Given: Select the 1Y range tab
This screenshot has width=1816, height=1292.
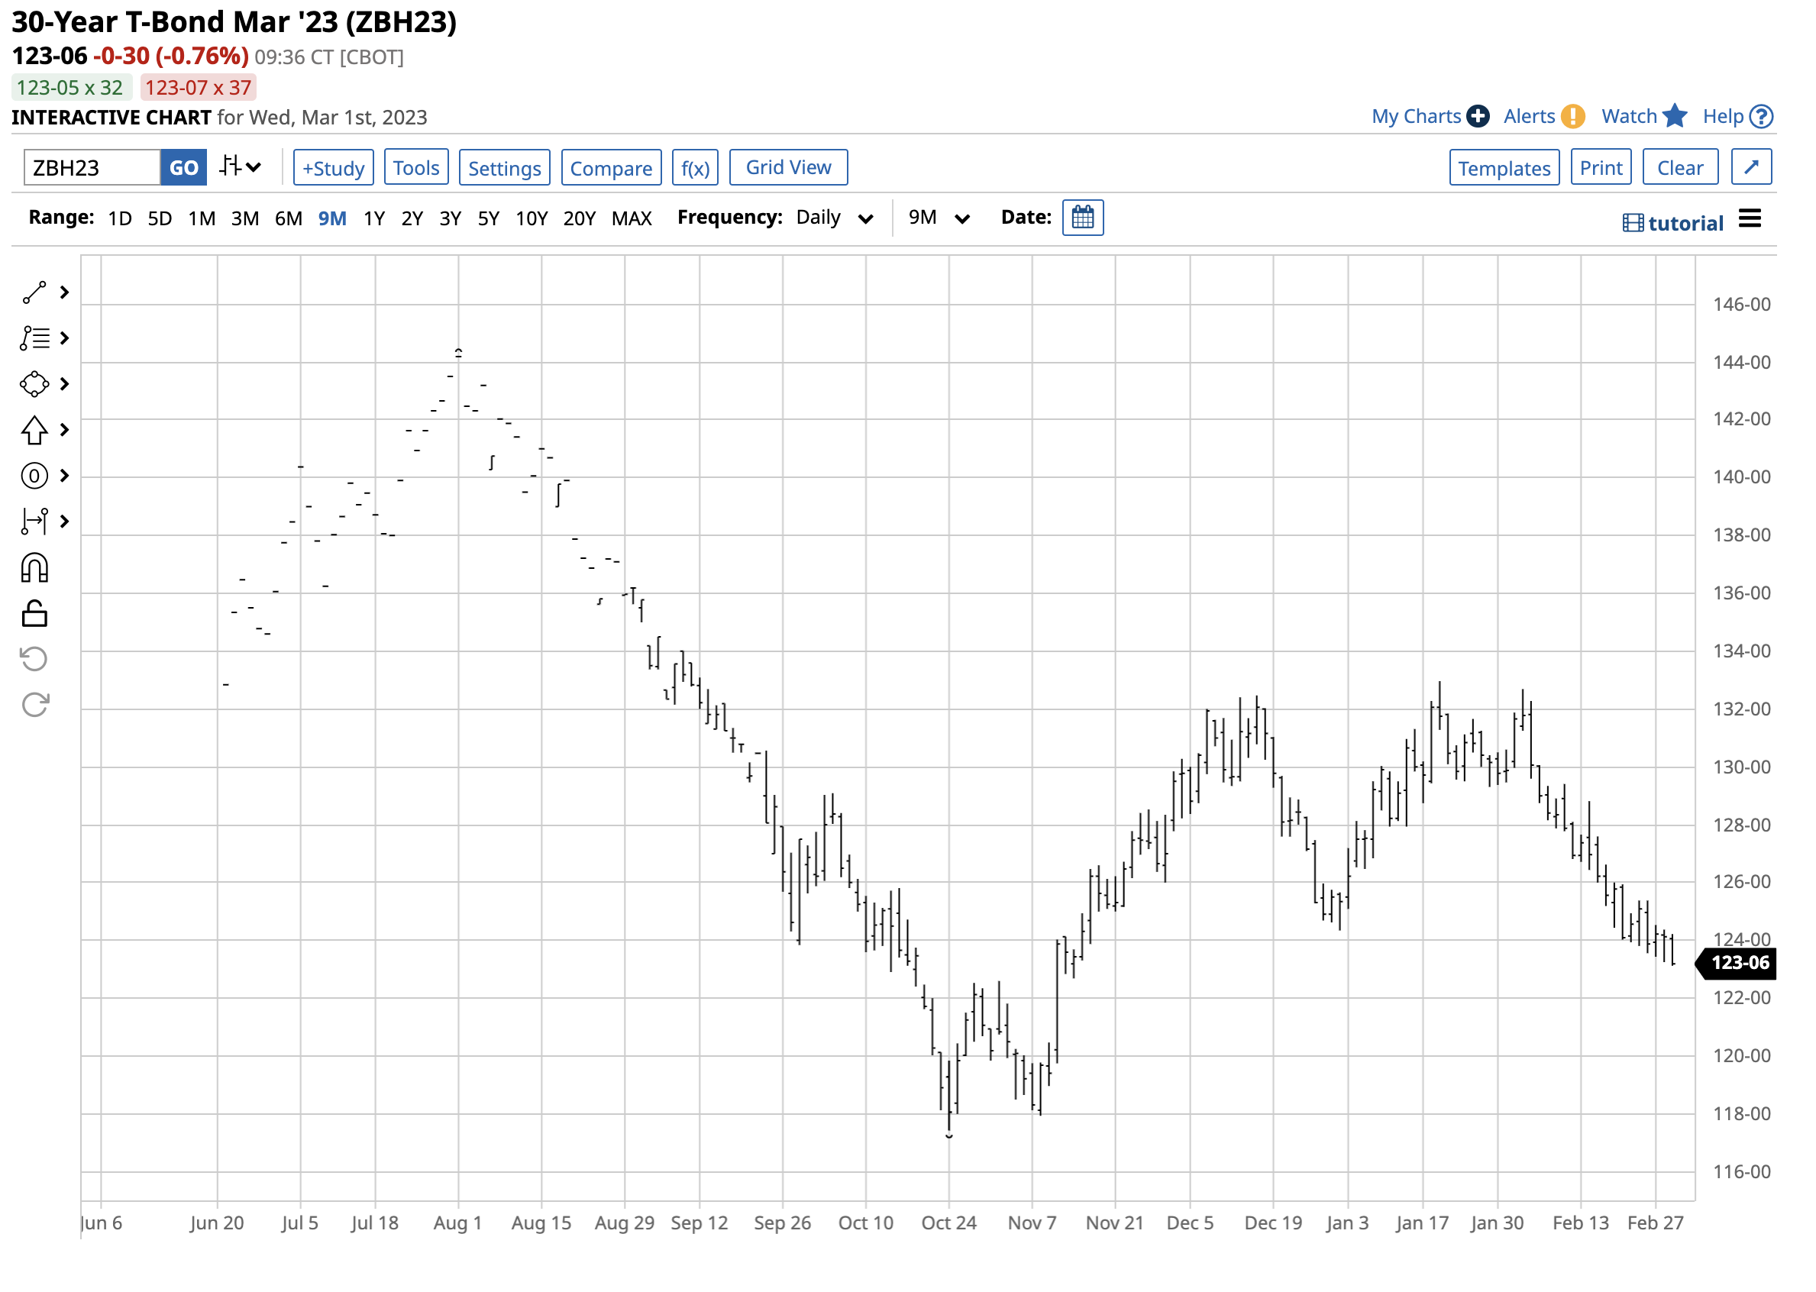Looking at the screenshot, I should 375,219.
